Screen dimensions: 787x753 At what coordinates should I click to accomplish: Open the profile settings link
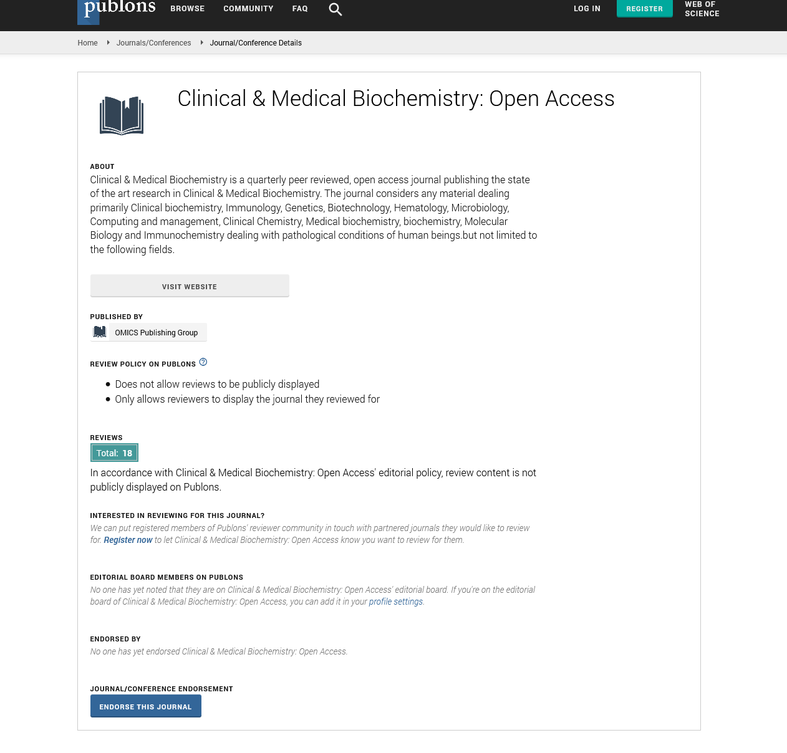396,602
